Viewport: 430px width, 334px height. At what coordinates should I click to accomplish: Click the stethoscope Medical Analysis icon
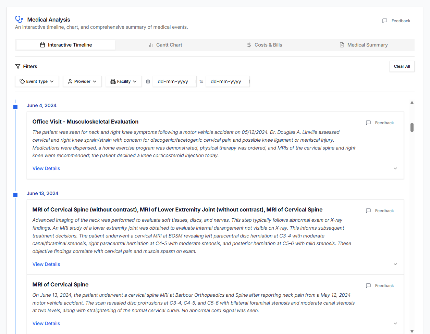click(19, 20)
